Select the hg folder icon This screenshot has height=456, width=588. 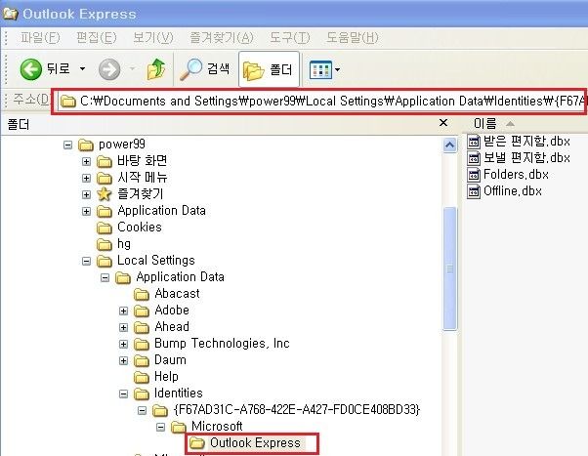105,244
